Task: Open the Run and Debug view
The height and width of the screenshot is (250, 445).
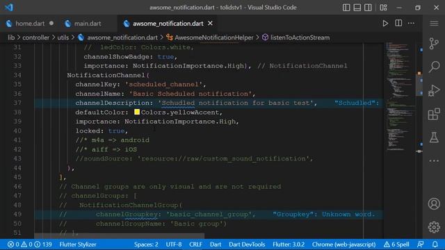Action: (x=434, y=90)
